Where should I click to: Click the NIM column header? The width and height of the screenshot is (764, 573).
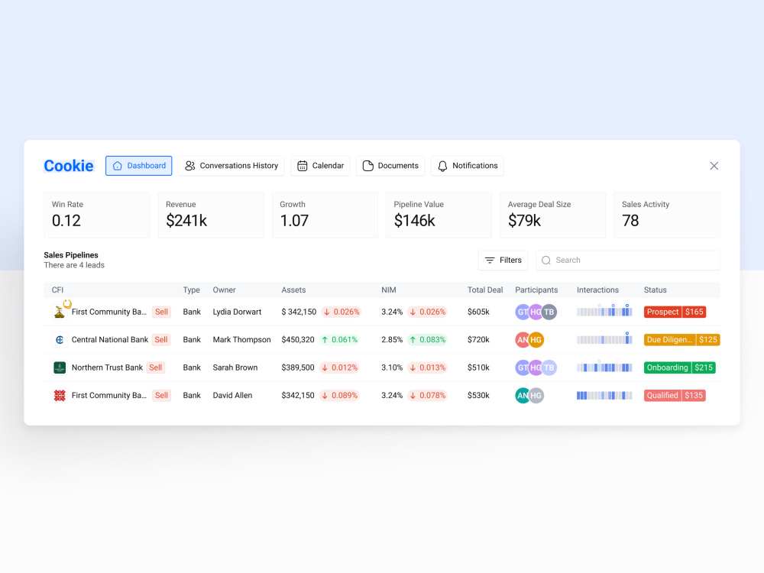pos(388,290)
